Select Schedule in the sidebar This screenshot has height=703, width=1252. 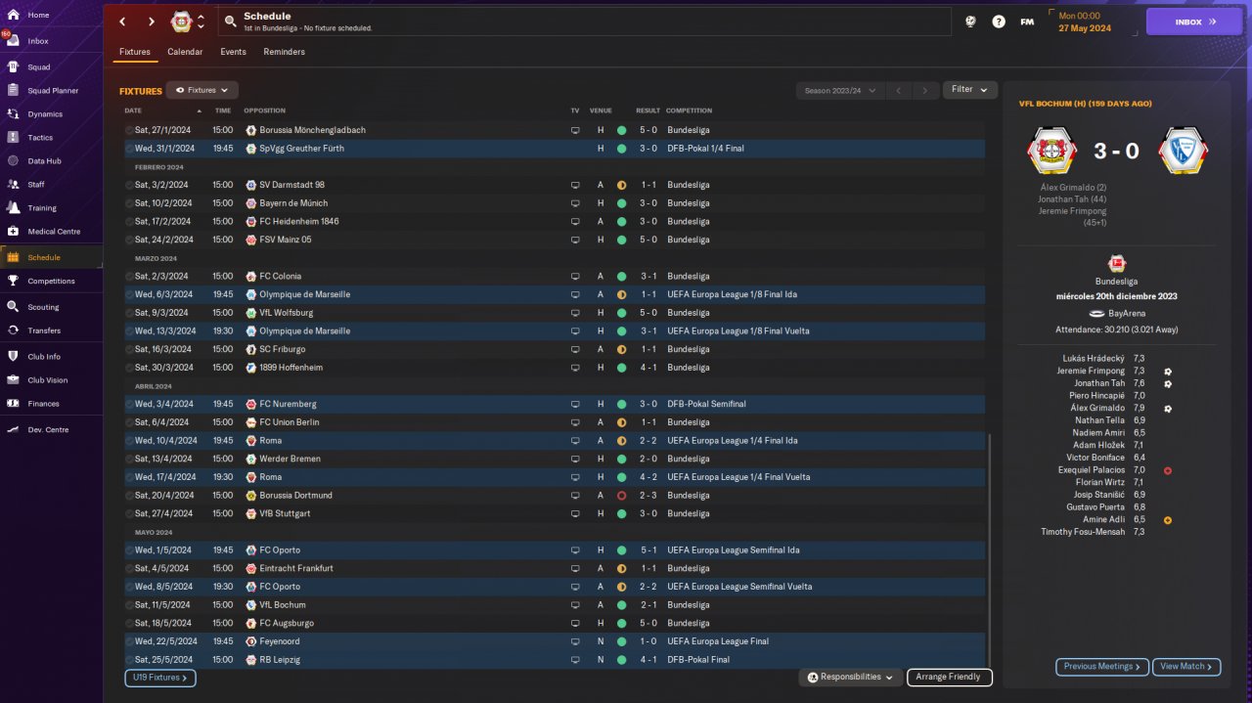point(51,257)
